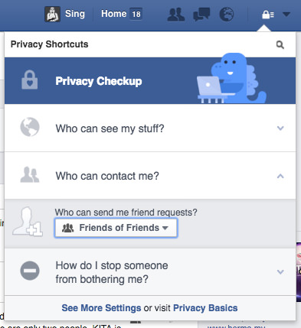Go to Home in top bar
The width and height of the screenshot is (301, 328).
[113, 14]
